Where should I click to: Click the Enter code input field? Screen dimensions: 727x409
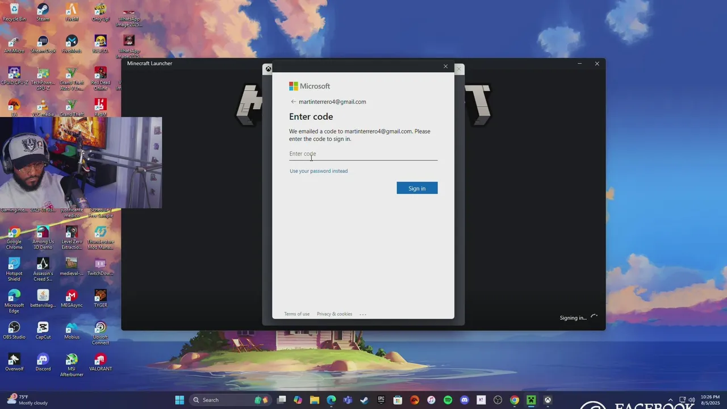pyautogui.click(x=363, y=154)
